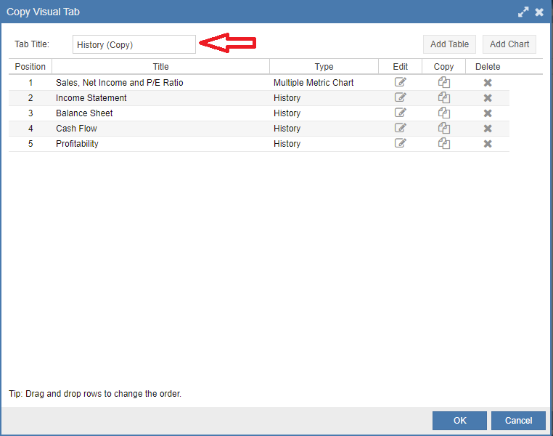Viewport: 553px width, 436px height.
Task: Select the 'Sales, Net Income and P/E Ratio' title
Action: click(120, 83)
